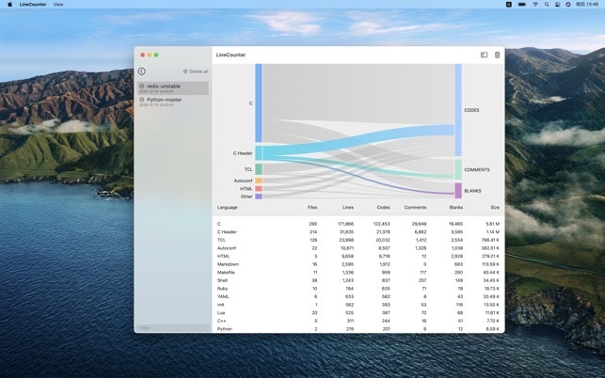This screenshot has width=605, height=378.
Task: Select the C language table row
Action: coord(358,224)
